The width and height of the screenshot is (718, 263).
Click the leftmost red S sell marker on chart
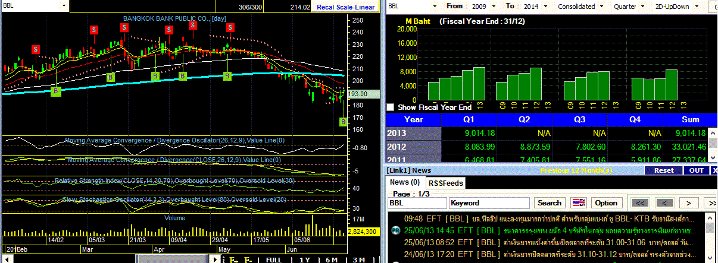click(36, 49)
